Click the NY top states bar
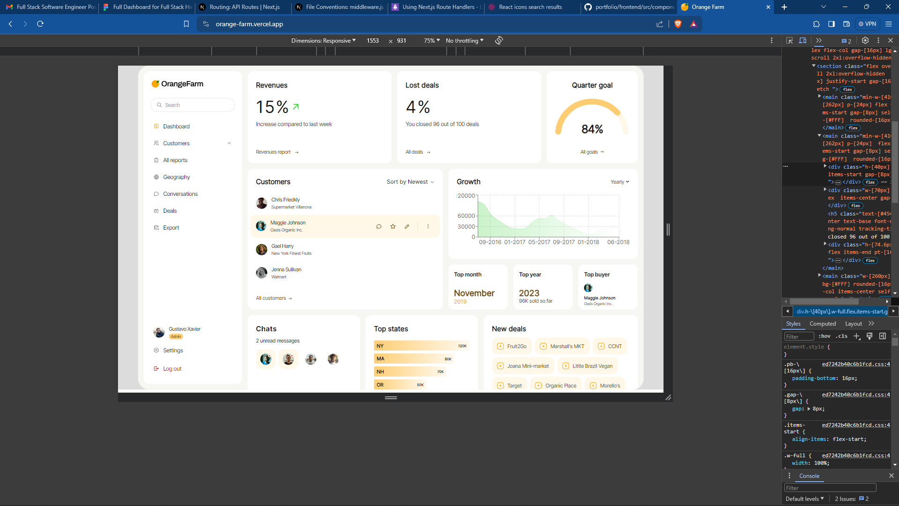899x506 pixels. (x=421, y=346)
